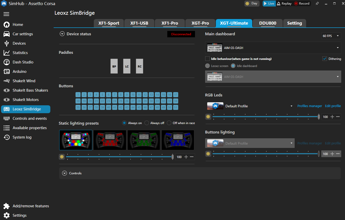The width and height of the screenshot is (345, 220).
Task: Adjust the static lighting presets brightness slider
Action: click(120, 157)
